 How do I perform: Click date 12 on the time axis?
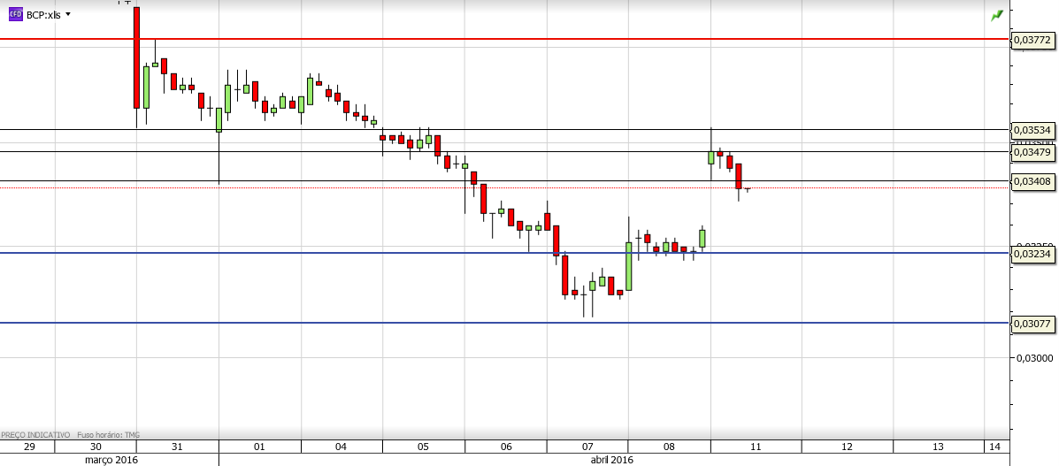pos(847,447)
